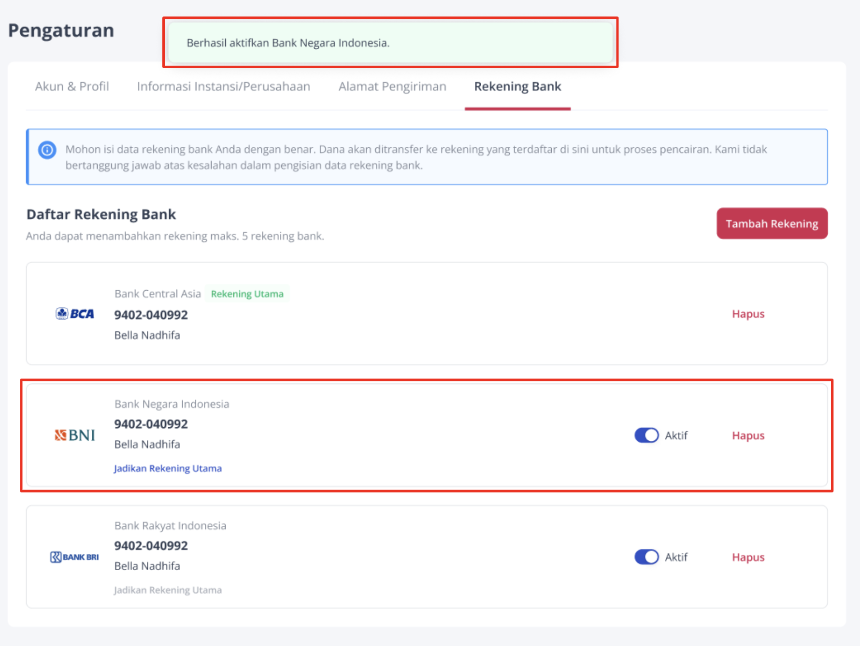Click the Rekening Utama green badge
Screen dimensions: 860x646
[x=247, y=294]
